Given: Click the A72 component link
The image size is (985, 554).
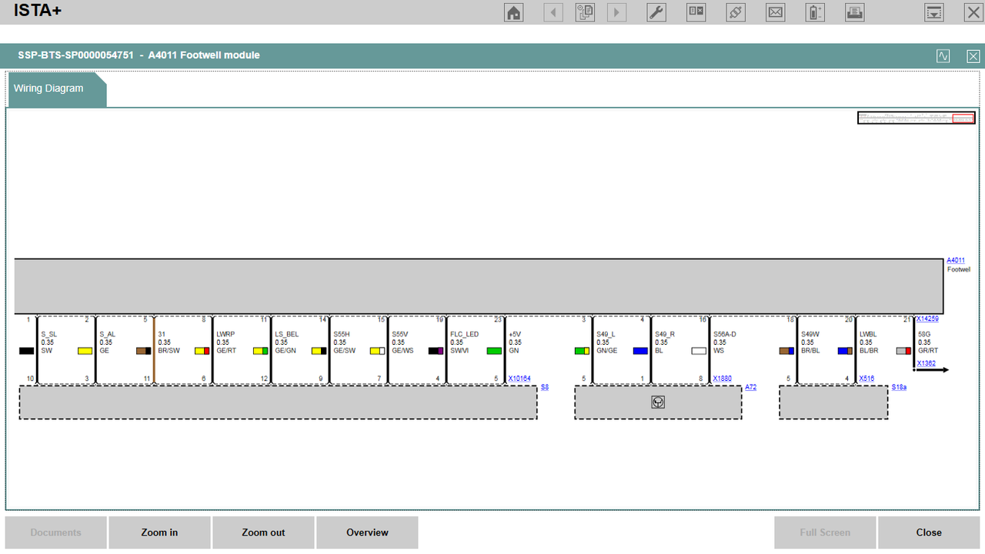Looking at the screenshot, I should coord(750,387).
